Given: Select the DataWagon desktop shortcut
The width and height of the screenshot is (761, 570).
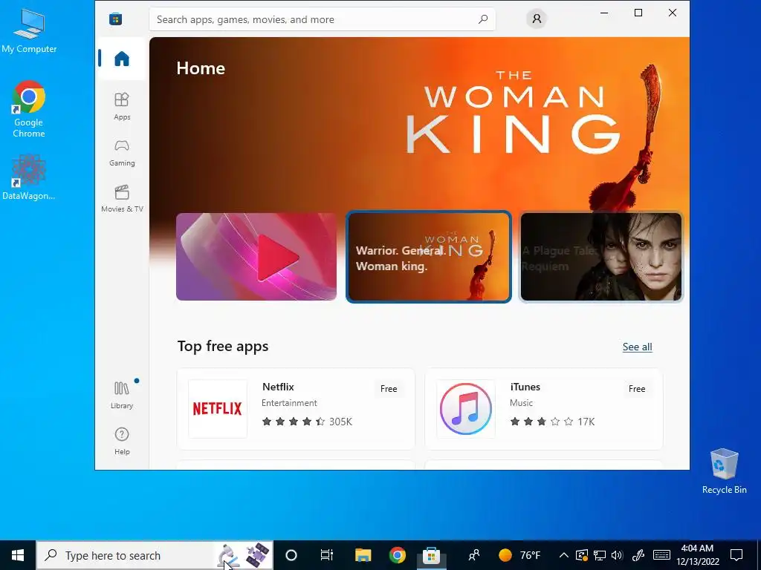Looking at the screenshot, I should [x=29, y=177].
